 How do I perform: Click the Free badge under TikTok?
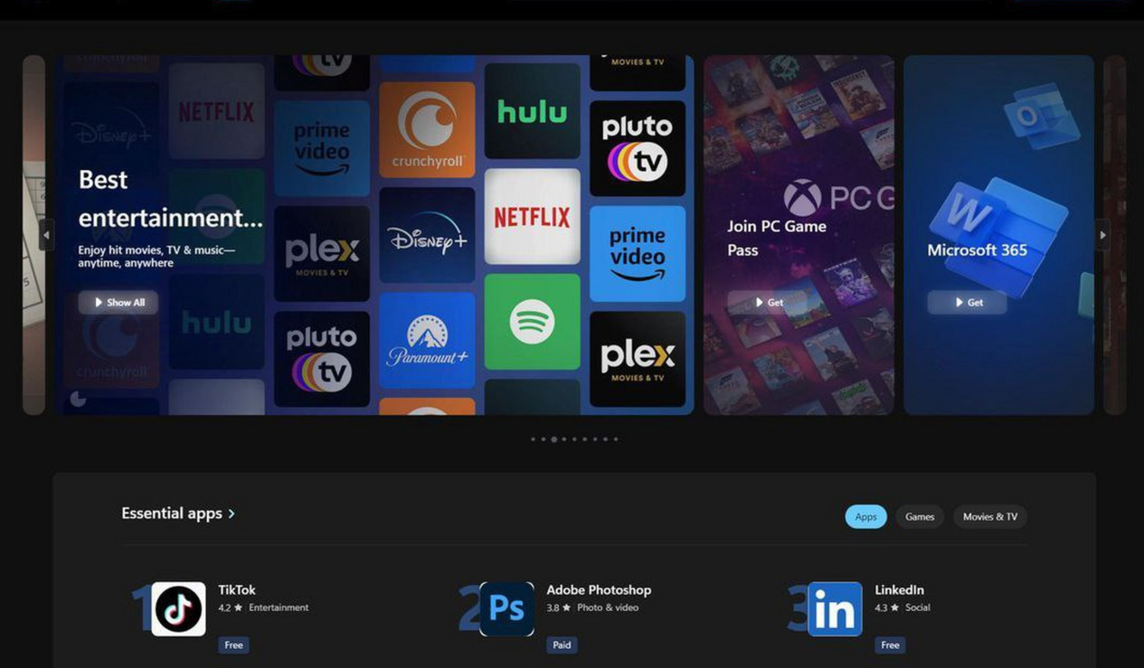(x=233, y=644)
